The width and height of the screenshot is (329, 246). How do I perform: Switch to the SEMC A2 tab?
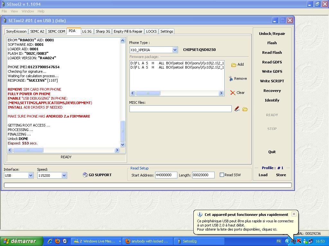37,31
